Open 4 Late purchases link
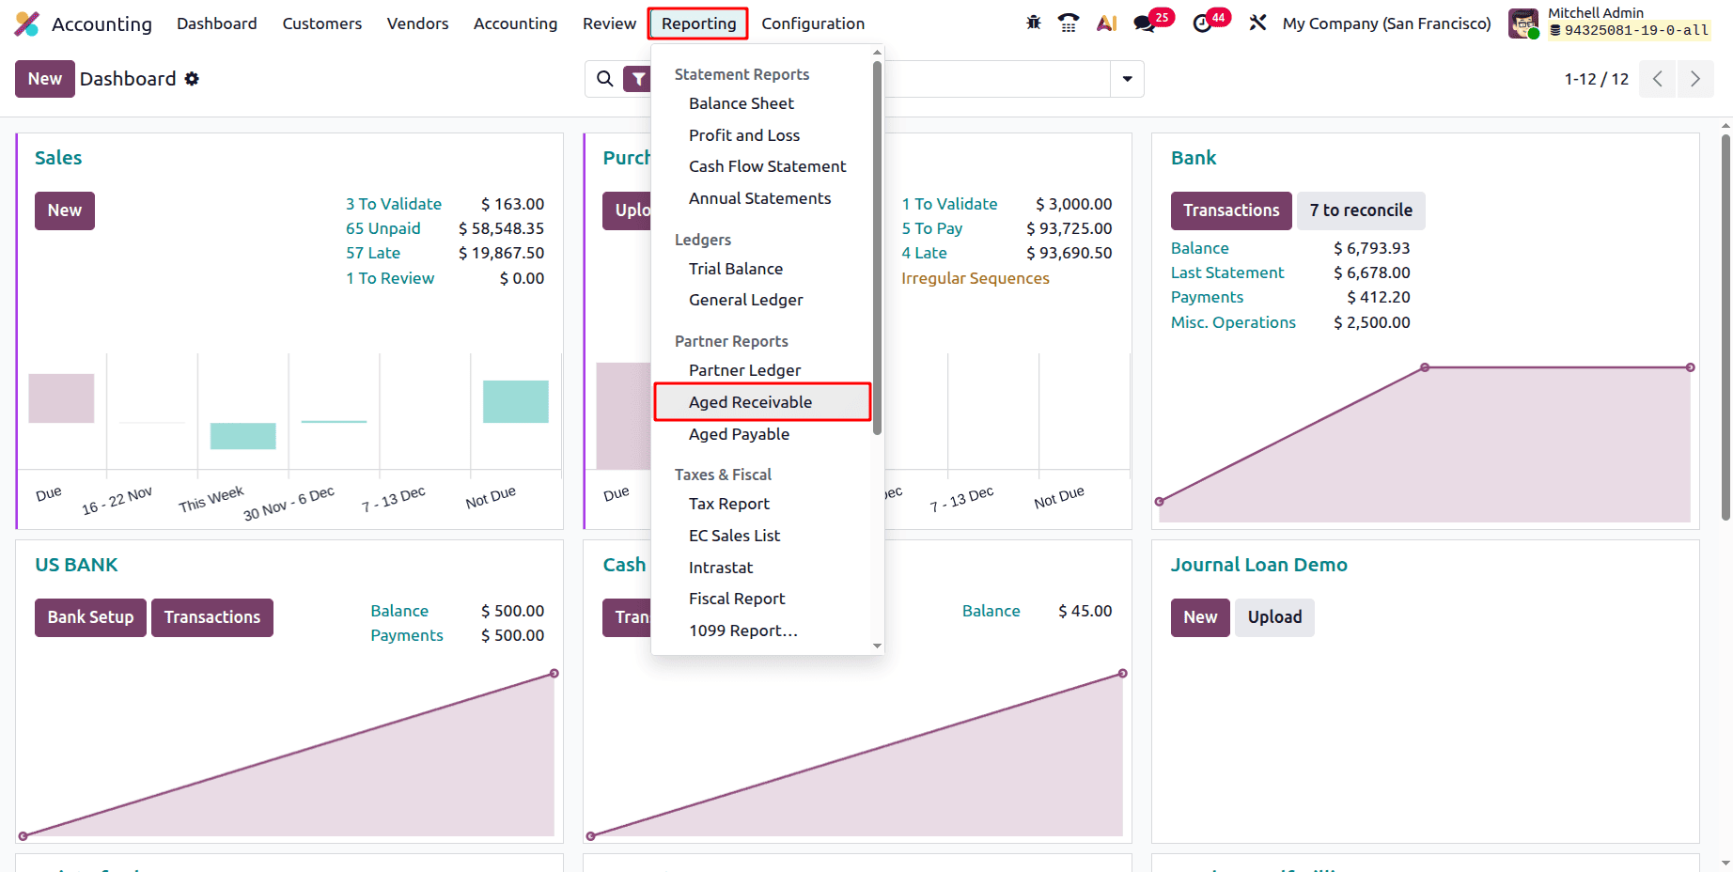 pos(925,253)
